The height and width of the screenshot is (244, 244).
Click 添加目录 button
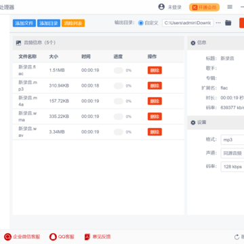pyautogui.click(x=49, y=23)
